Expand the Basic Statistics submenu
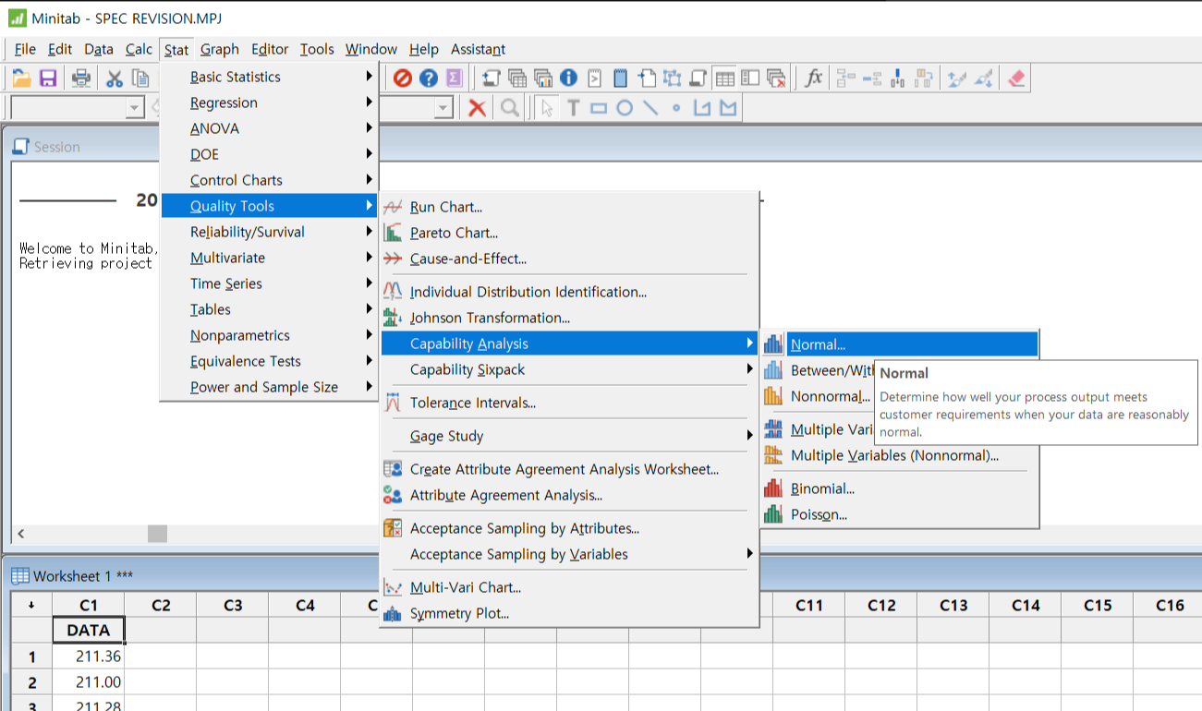The image size is (1202, 711). tap(270, 77)
